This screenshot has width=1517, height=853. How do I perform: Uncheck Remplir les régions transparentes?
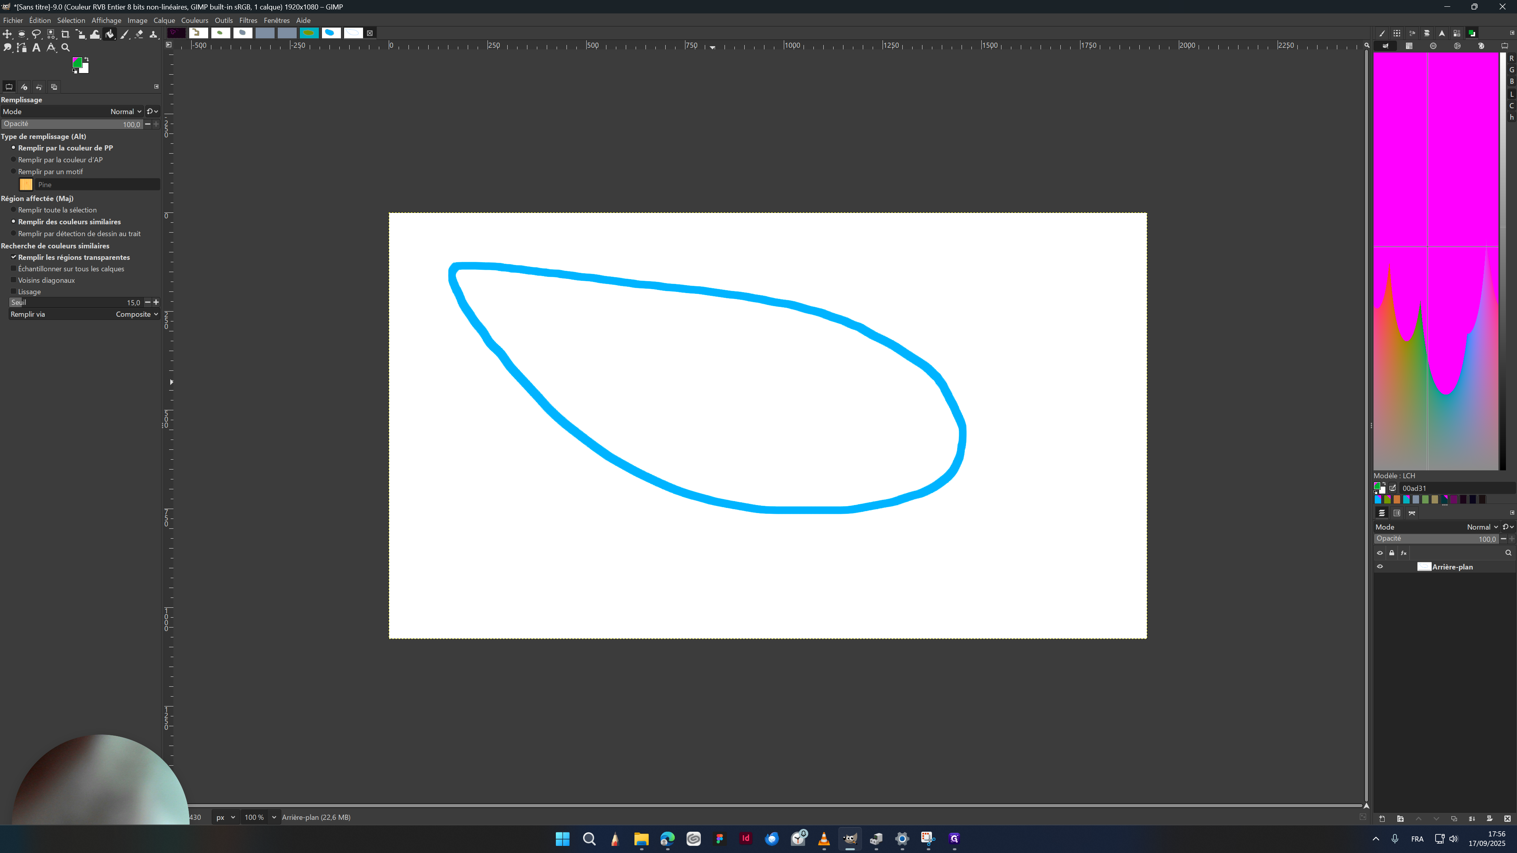click(13, 257)
